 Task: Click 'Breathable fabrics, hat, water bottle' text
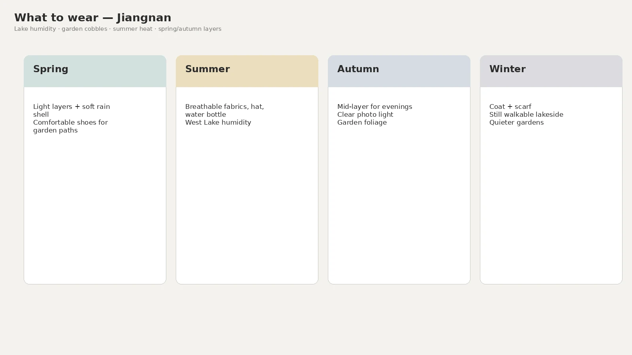tap(224, 110)
